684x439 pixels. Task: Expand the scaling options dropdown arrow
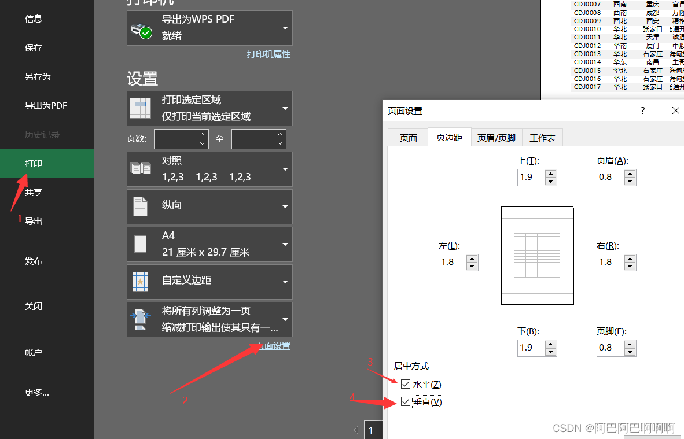[x=284, y=319]
